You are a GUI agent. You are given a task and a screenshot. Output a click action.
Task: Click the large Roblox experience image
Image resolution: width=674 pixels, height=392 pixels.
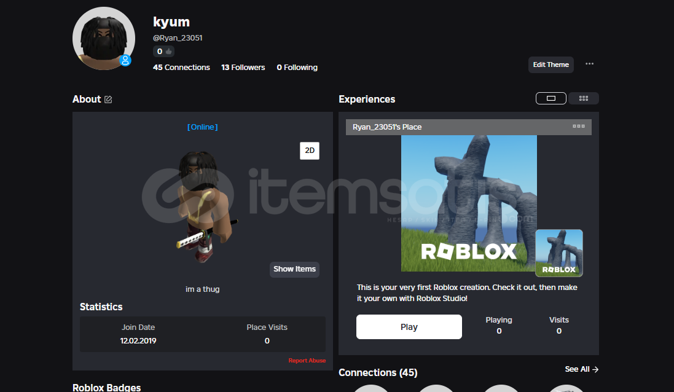click(469, 203)
